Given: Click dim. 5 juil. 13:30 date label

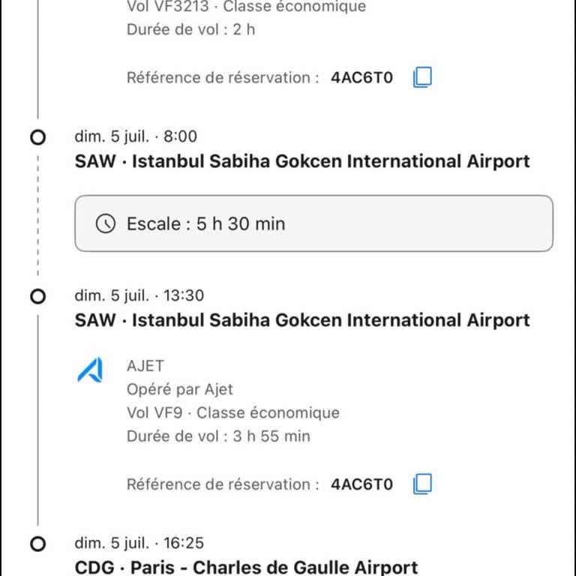Looking at the screenshot, I should (139, 295).
